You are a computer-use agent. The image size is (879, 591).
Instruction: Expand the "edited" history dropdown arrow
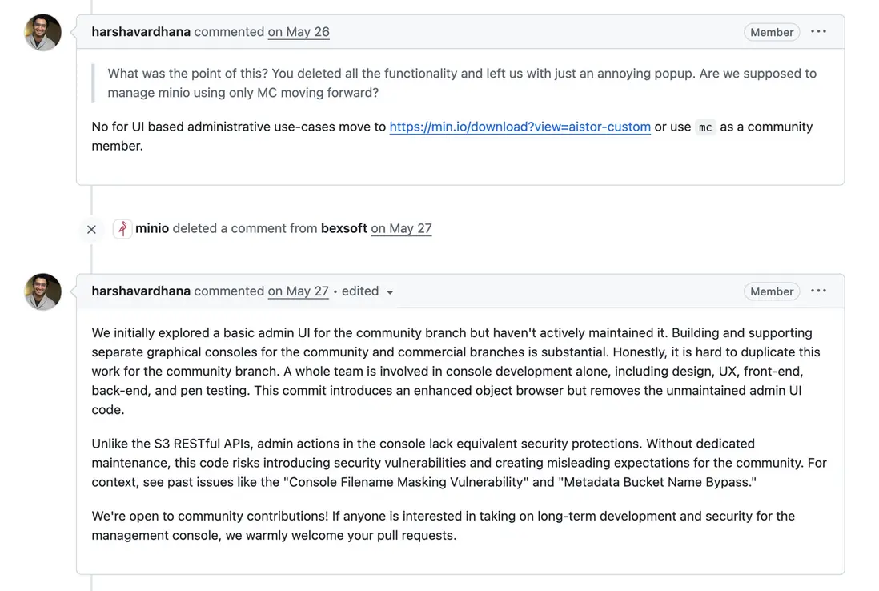[390, 292]
